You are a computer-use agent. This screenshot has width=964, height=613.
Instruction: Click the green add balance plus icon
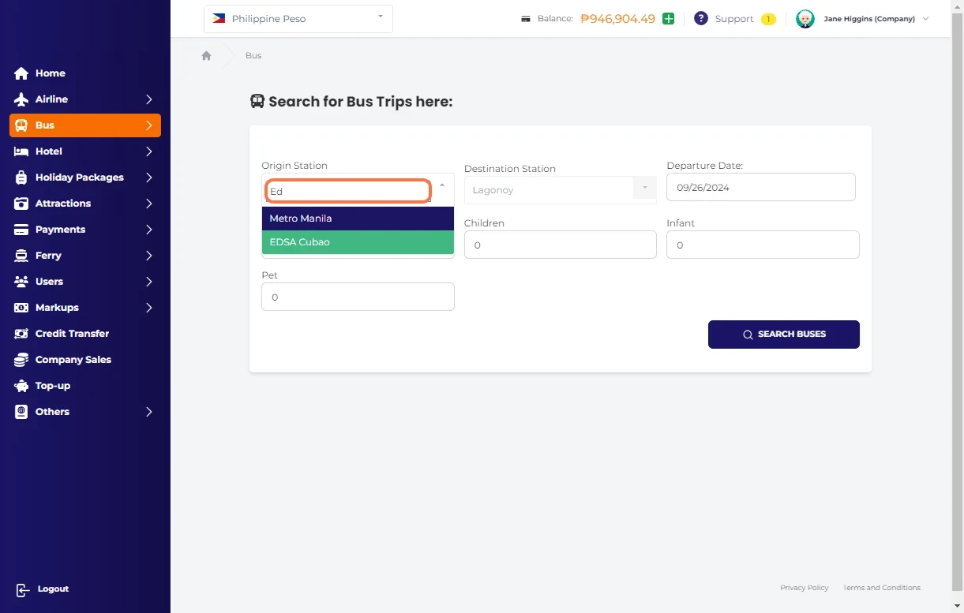[x=668, y=19]
